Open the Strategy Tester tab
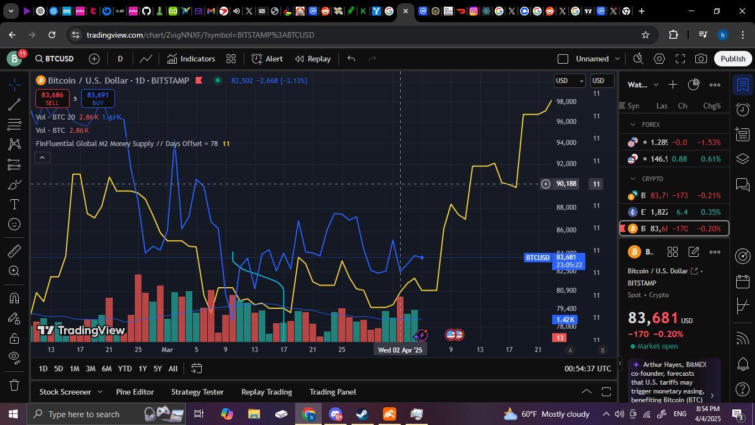This screenshot has height=425, width=755. tap(197, 392)
